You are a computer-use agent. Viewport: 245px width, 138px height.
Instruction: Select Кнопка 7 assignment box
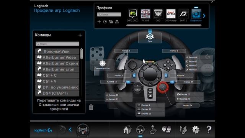pos(181,76)
